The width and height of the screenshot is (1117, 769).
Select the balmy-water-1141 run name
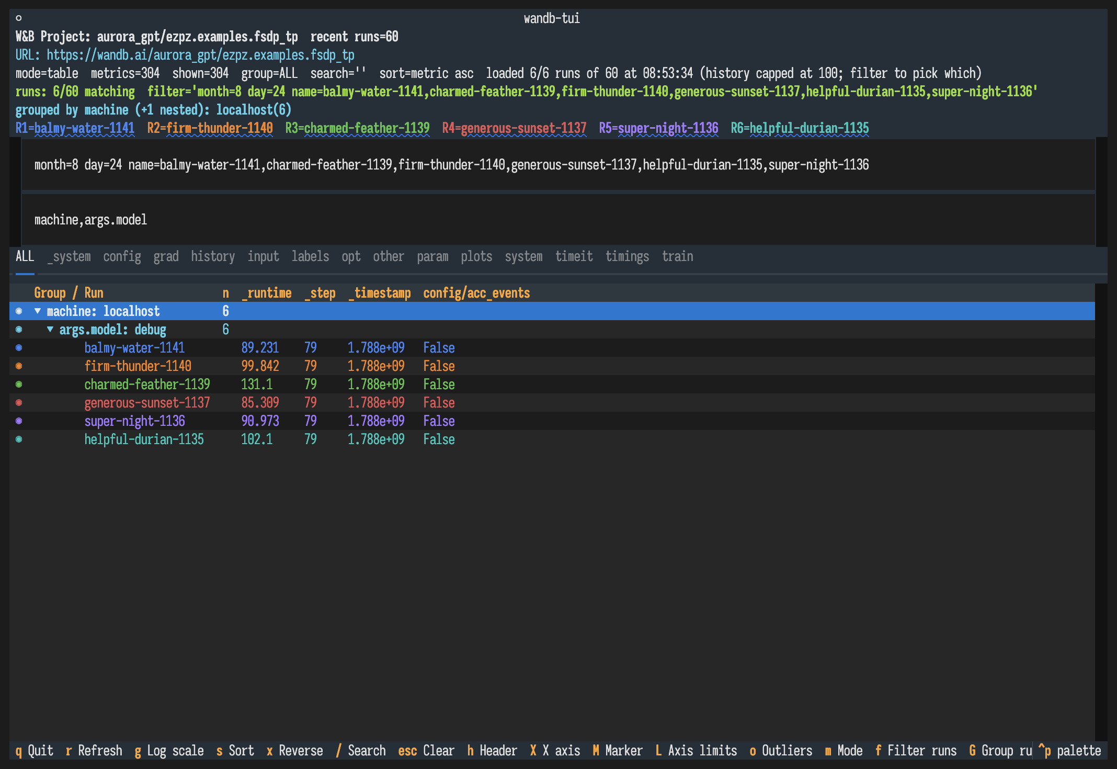click(134, 348)
